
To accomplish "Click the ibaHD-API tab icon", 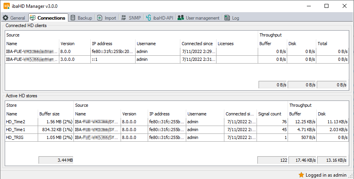I will click(149, 18).
